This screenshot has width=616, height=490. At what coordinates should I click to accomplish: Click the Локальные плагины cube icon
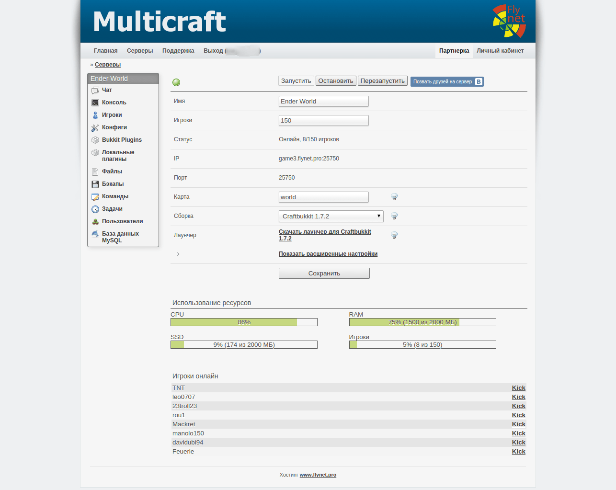pyautogui.click(x=95, y=152)
